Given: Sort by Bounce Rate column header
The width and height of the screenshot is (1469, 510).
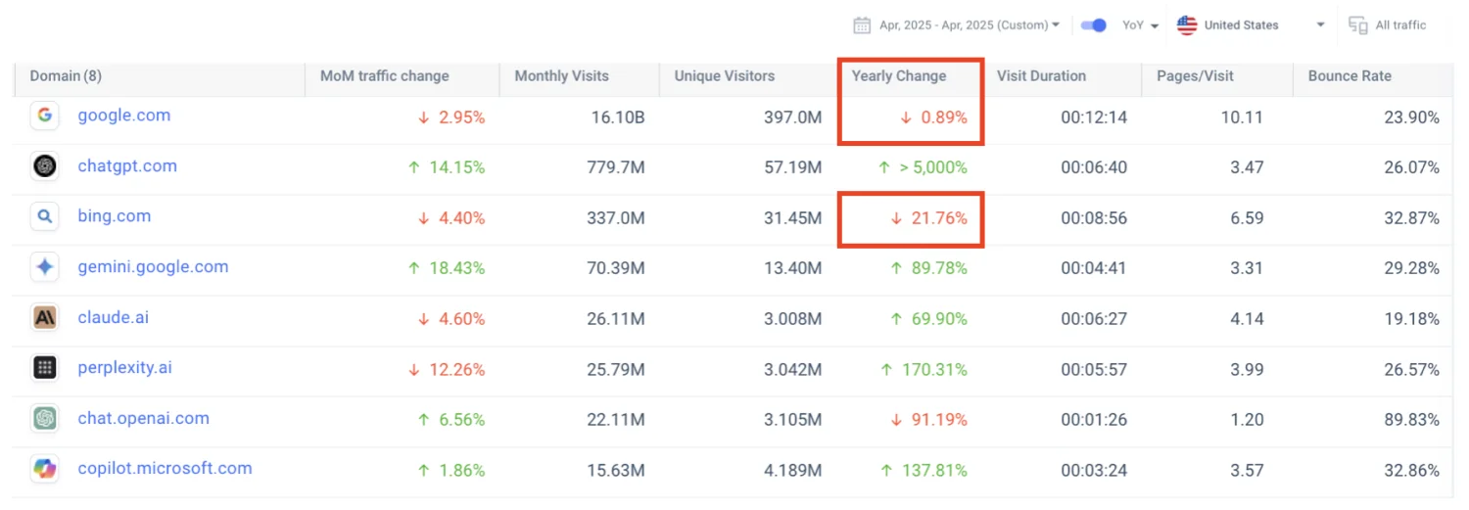Looking at the screenshot, I should point(1349,76).
